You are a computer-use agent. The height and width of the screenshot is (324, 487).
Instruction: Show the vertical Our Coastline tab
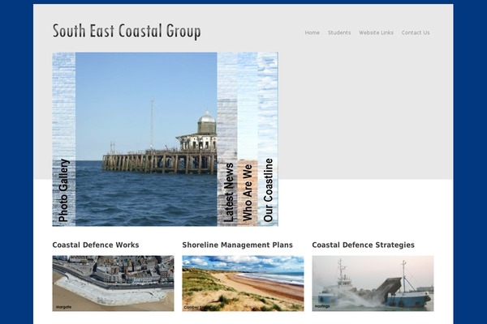pyautogui.click(x=268, y=191)
